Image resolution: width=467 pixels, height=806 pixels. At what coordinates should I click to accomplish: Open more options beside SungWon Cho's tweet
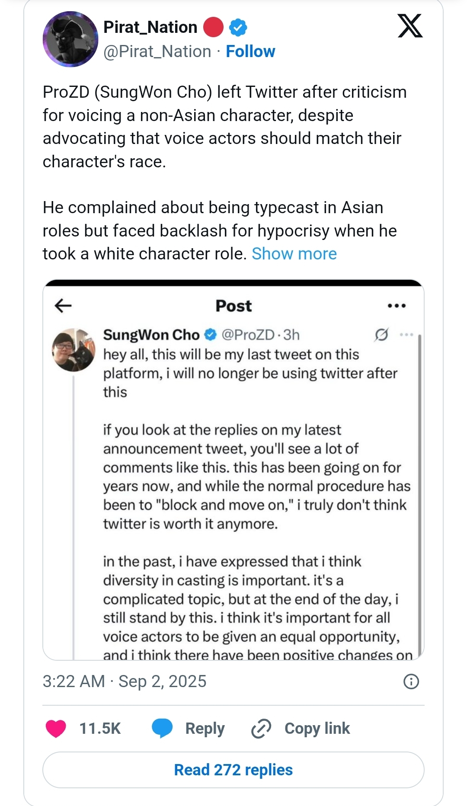click(406, 335)
